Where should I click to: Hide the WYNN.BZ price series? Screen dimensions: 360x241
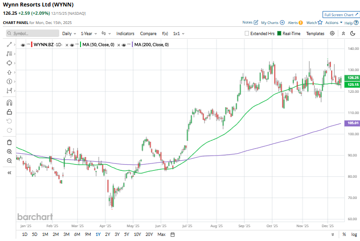23,45
